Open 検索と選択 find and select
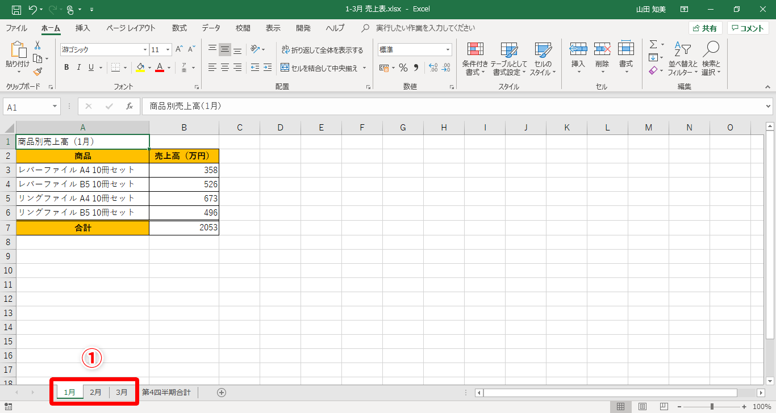 tap(711, 59)
